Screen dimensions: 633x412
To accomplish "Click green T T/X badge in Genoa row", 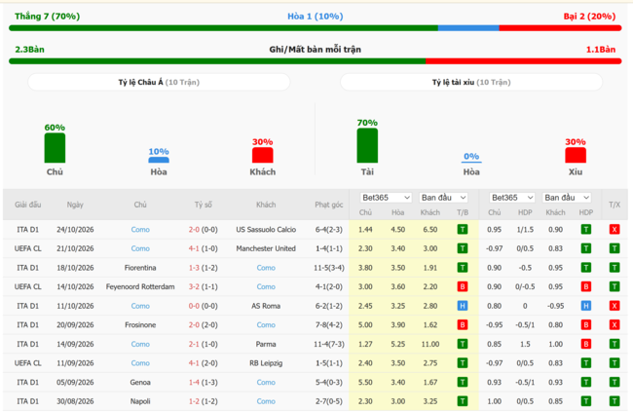I will click(x=614, y=382).
